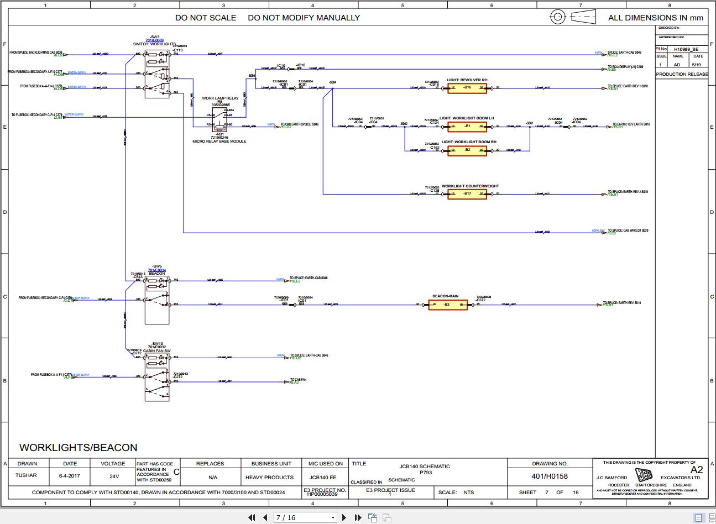This screenshot has height=524, width=716.
Task: Select the -SW10 cabin fan switch symbol
Action: point(157,378)
